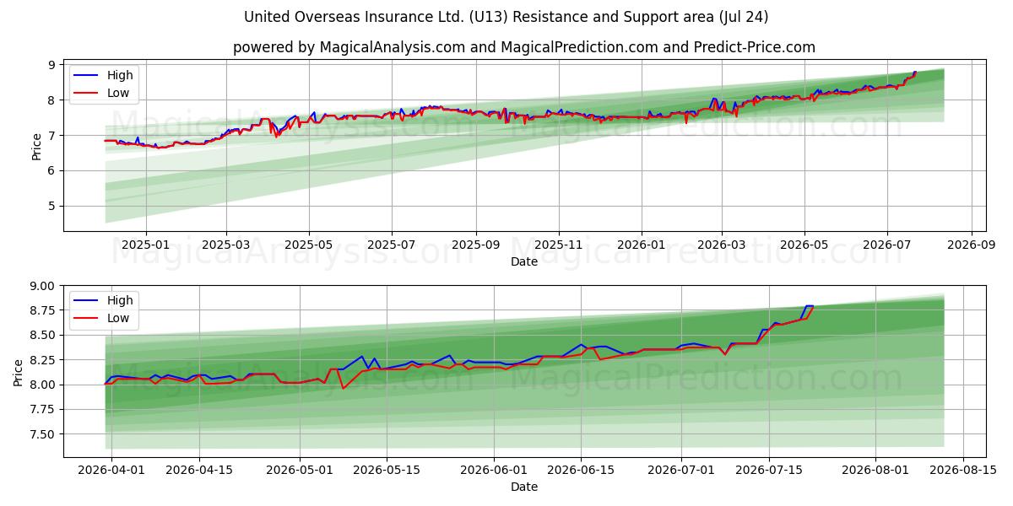
Task: Click the '9.00' y-axis tick in bottom chart
Action: pos(43,286)
